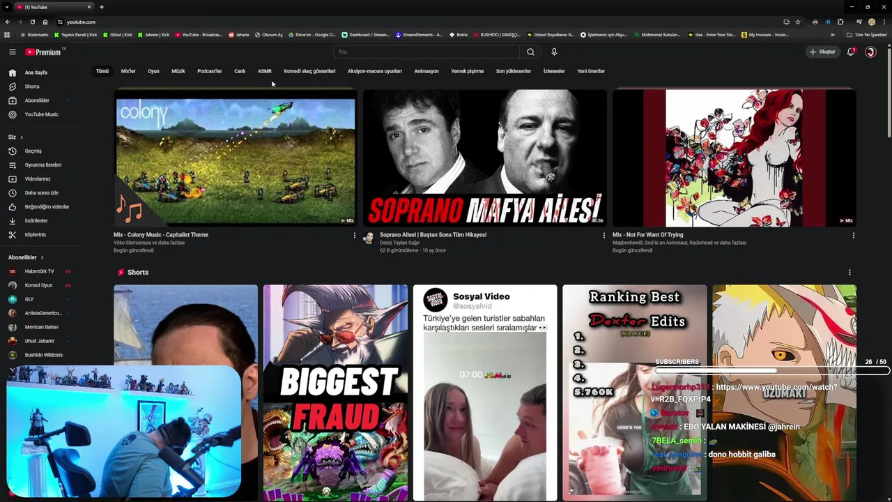Click the Oluştur create button
Viewport: 892px width, 502px height.
point(822,52)
